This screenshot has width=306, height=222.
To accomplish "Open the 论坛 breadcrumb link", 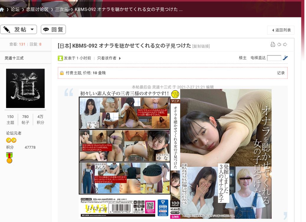I will click(15, 9).
